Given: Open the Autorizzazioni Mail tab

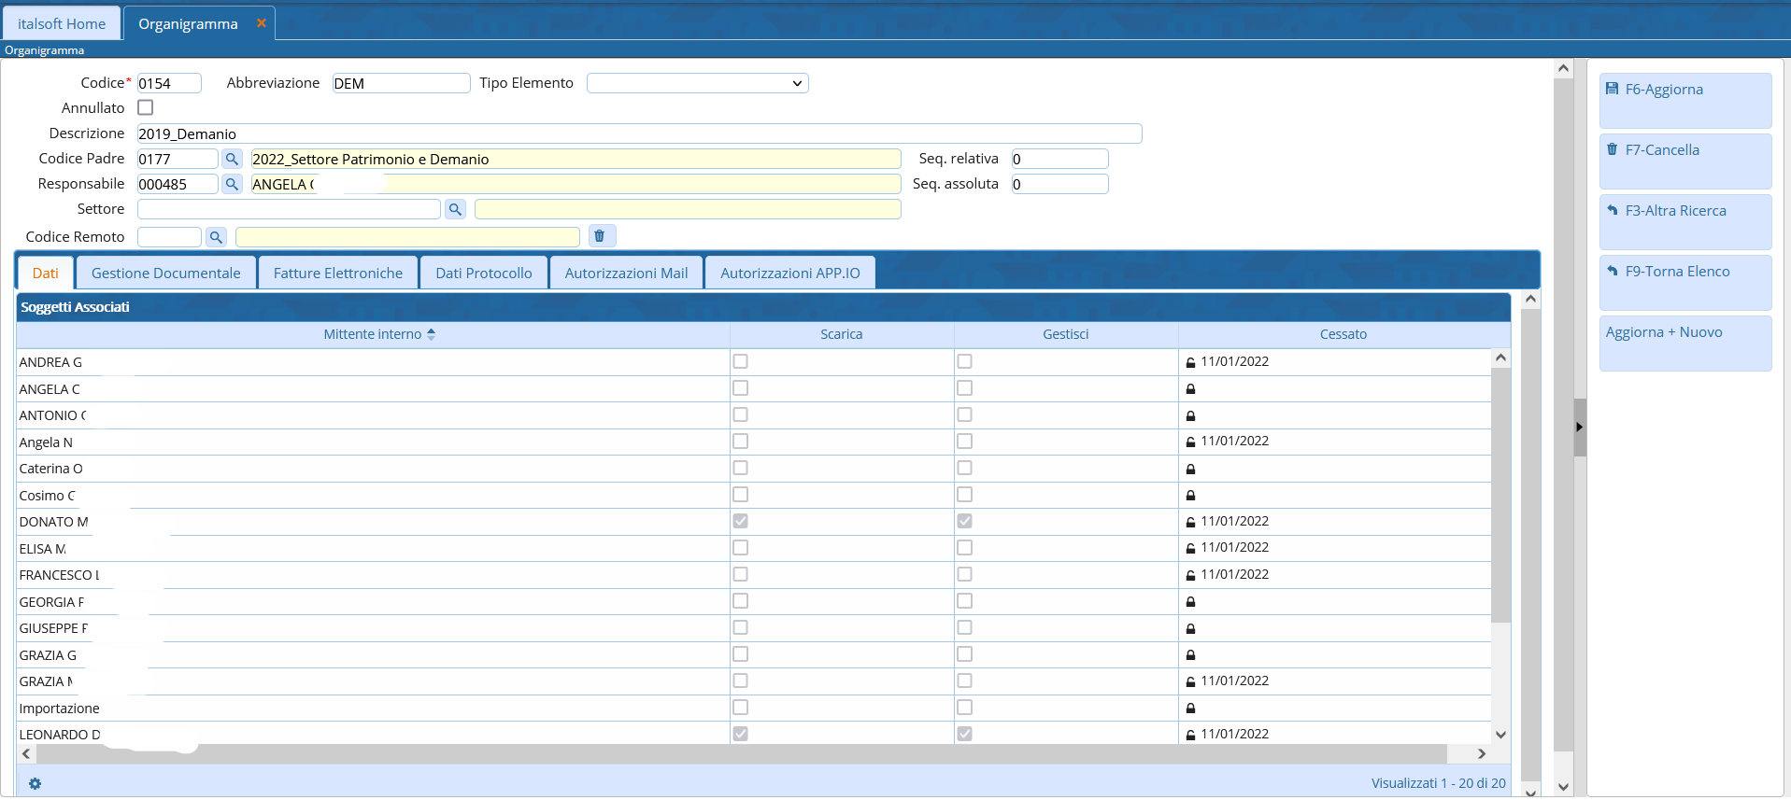Looking at the screenshot, I should (626, 274).
